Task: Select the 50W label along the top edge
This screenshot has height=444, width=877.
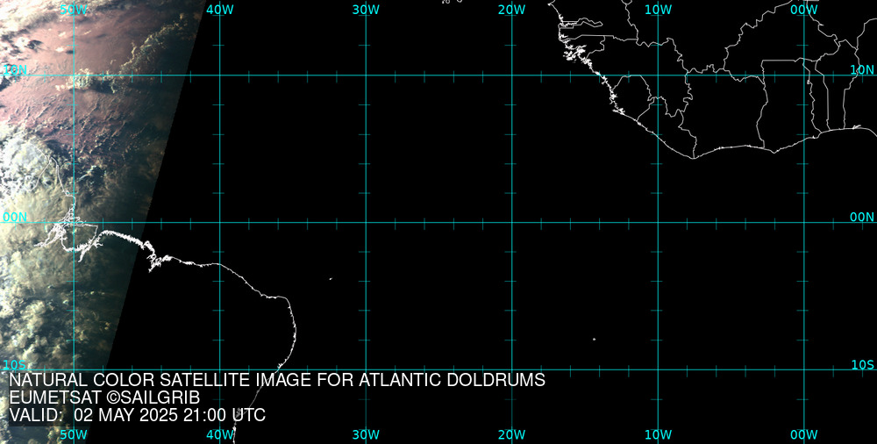Action: [74, 10]
